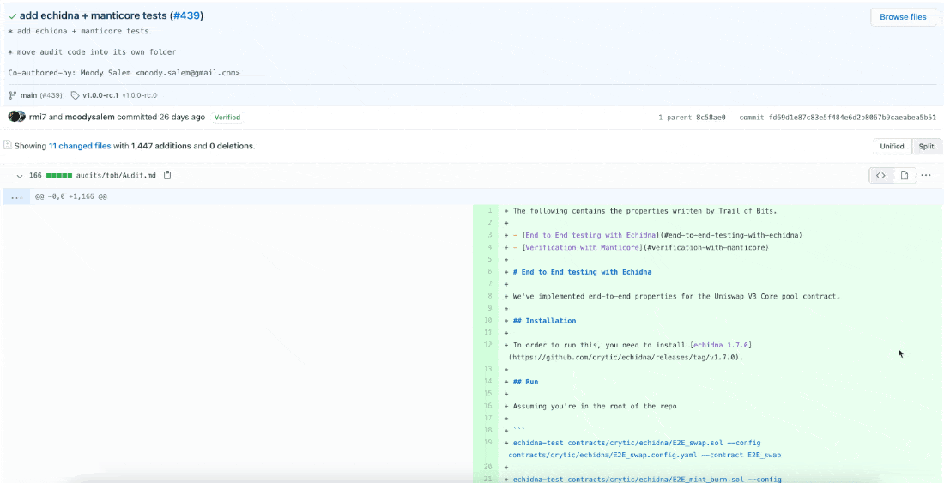Click 'Assuming you're in the root of the repo'

point(595,406)
